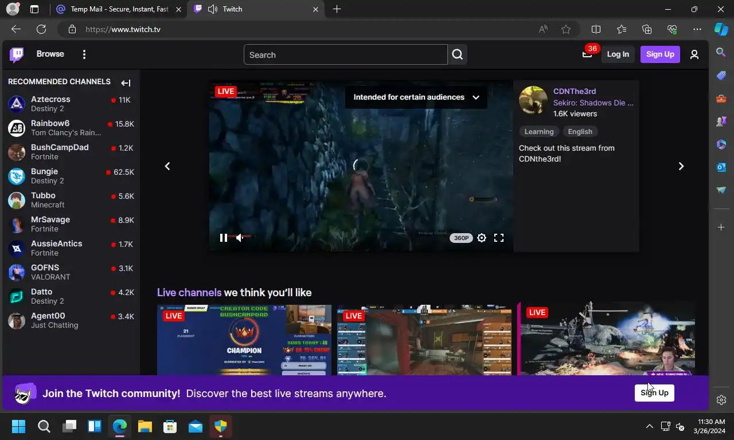
Task: Open Edge sidebar search icon
Action: 721,53
